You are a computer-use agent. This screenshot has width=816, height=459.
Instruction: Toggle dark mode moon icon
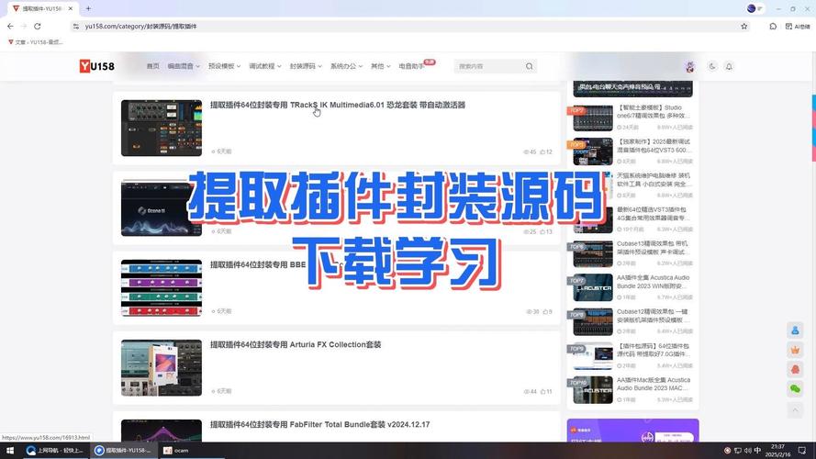[x=712, y=66]
